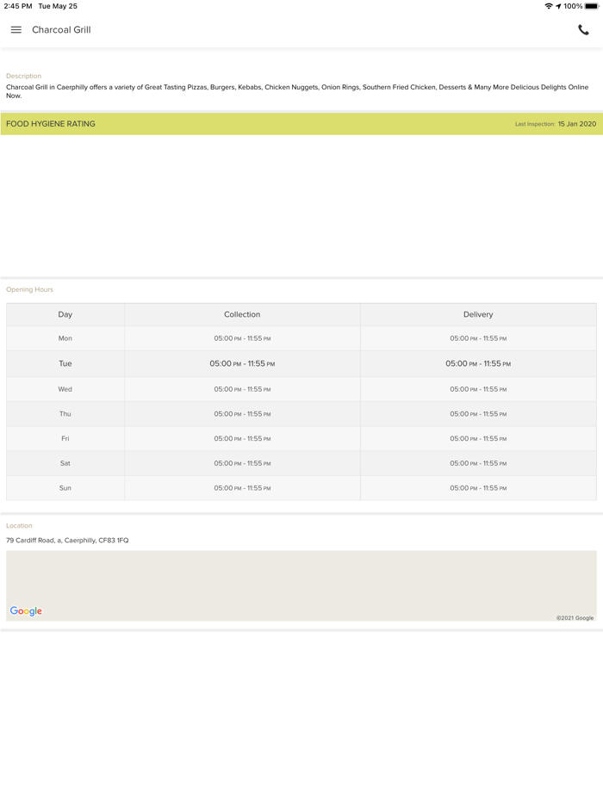Click the Charcoal Grill title

(x=61, y=30)
